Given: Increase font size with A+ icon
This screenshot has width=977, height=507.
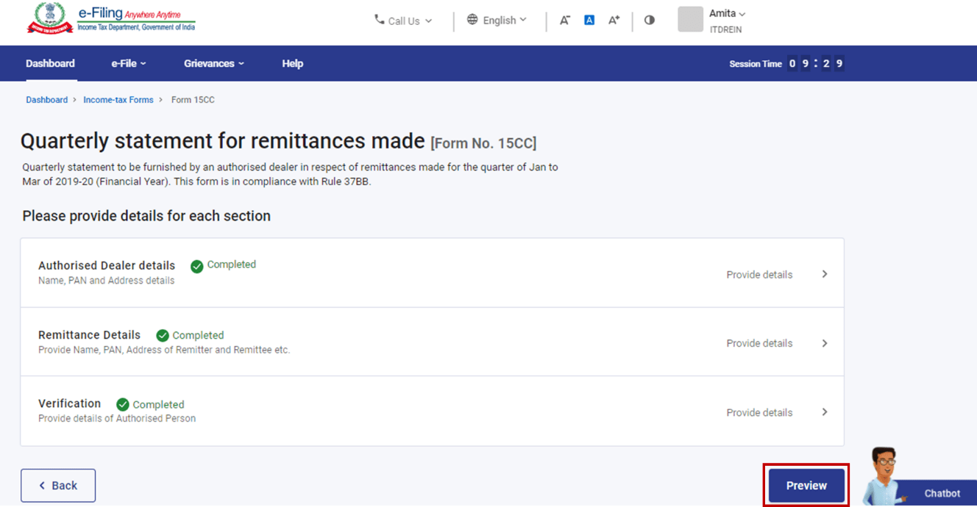Looking at the screenshot, I should click(x=614, y=21).
